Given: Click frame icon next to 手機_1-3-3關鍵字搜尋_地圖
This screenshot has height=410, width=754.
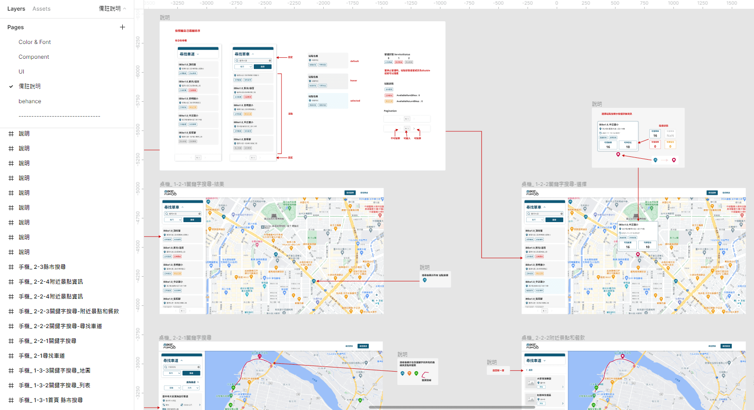Looking at the screenshot, I should point(11,371).
